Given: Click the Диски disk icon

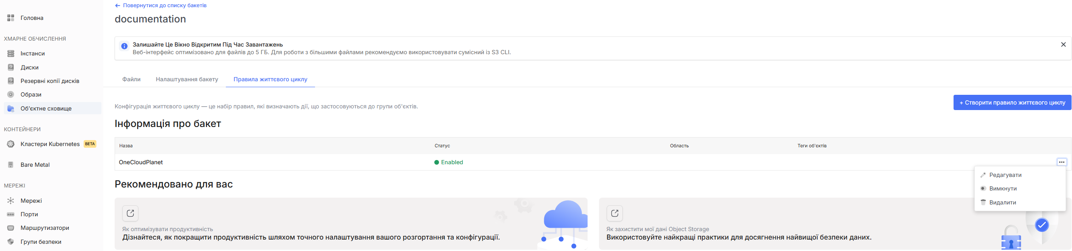Looking at the screenshot, I should pos(11,67).
